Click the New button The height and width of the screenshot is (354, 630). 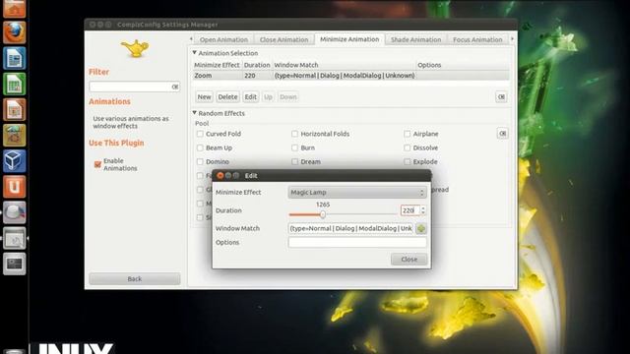[204, 96]
